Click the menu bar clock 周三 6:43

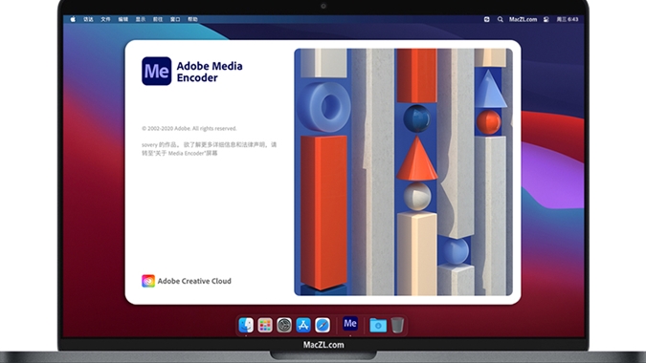568,19
